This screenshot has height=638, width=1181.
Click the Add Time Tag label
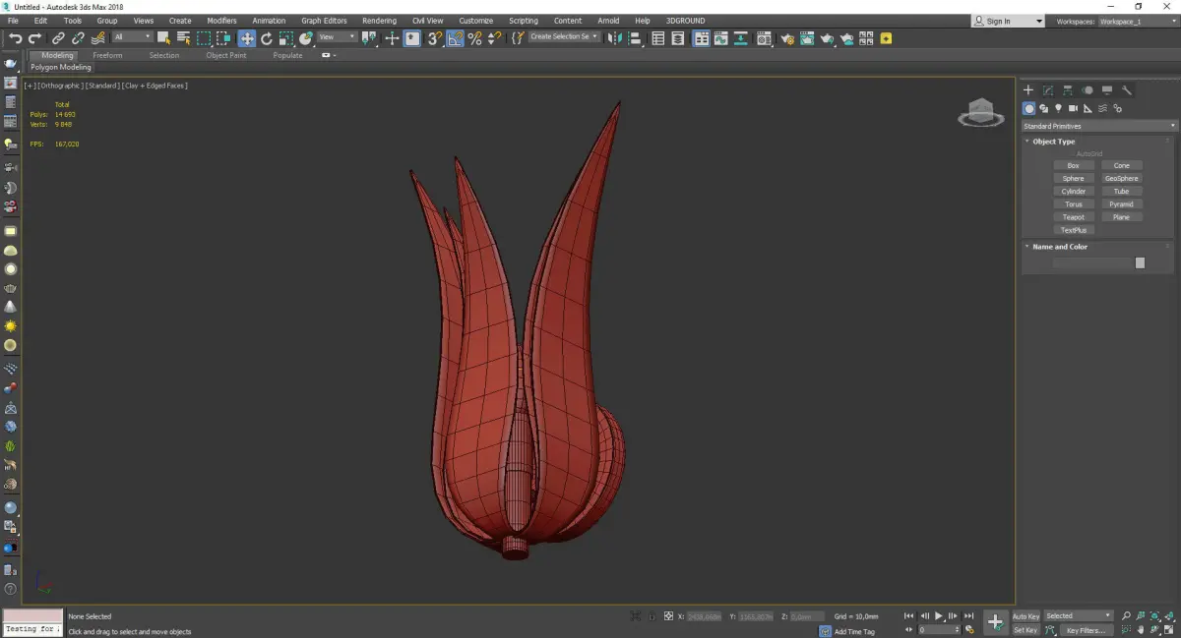[x=854, y=631]
